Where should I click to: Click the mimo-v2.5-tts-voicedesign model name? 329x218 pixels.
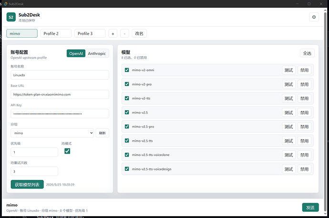click(152, 169)
